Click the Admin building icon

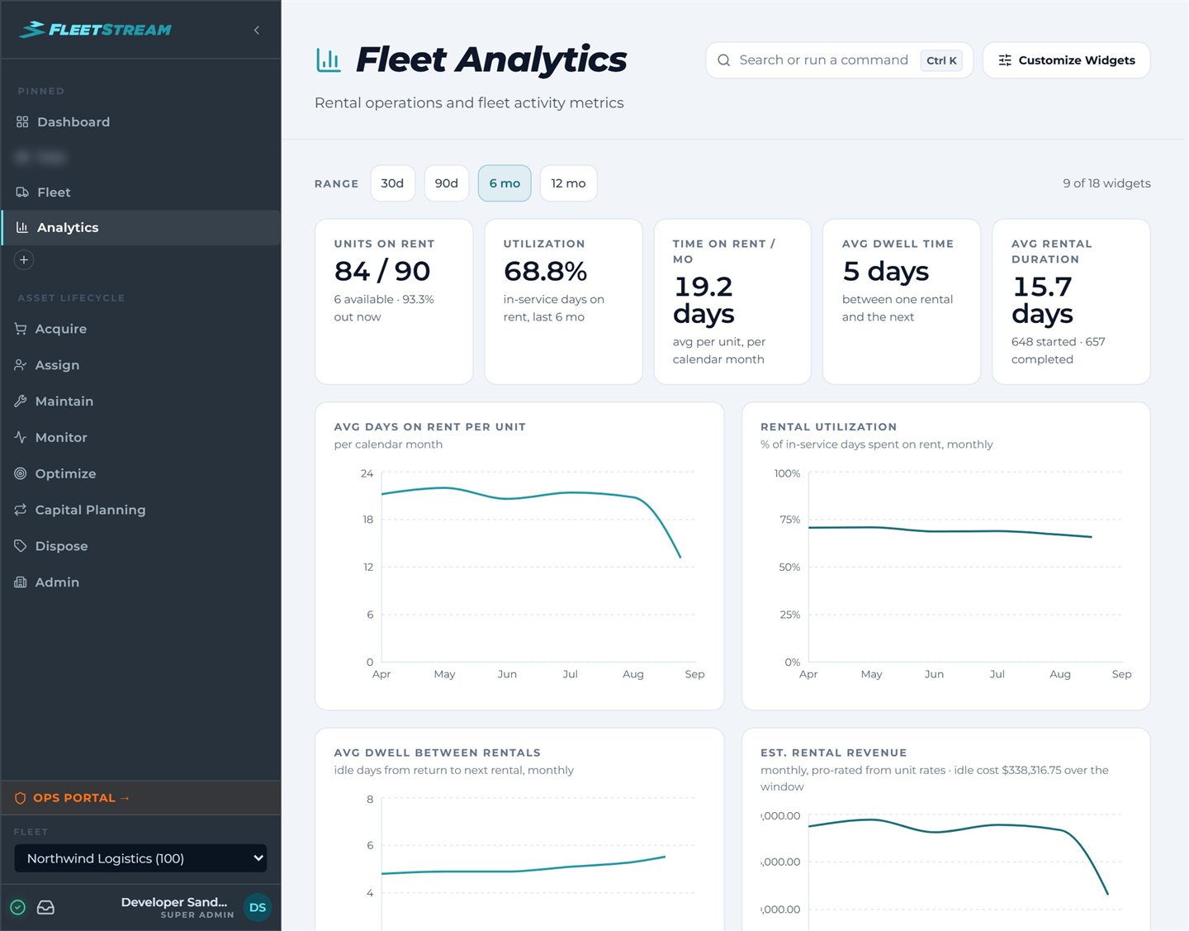point(21,582)
